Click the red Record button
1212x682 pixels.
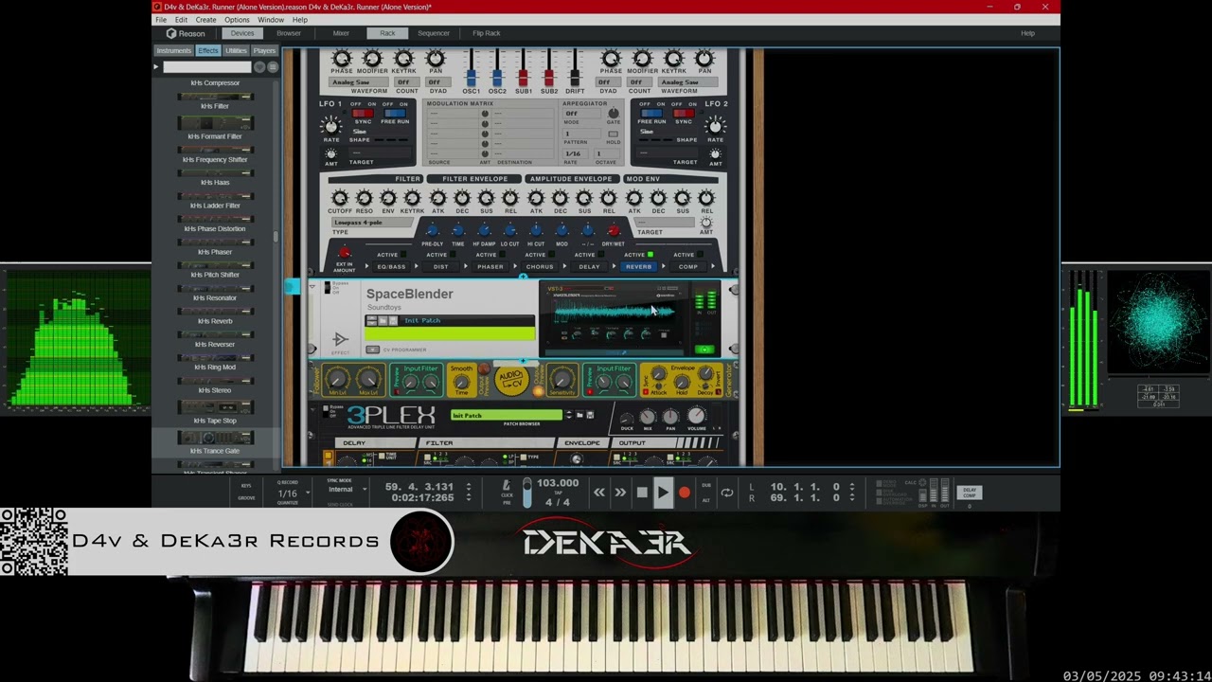[x=685, y=493]
